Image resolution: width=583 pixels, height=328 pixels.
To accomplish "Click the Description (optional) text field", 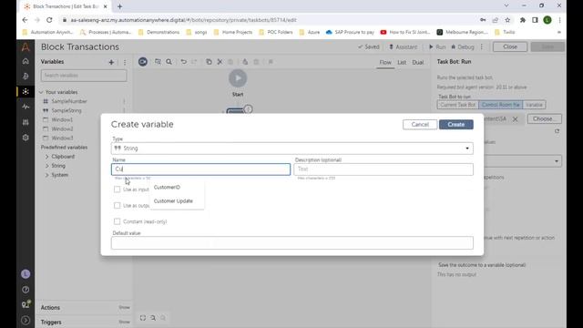I will pos(384,169).
